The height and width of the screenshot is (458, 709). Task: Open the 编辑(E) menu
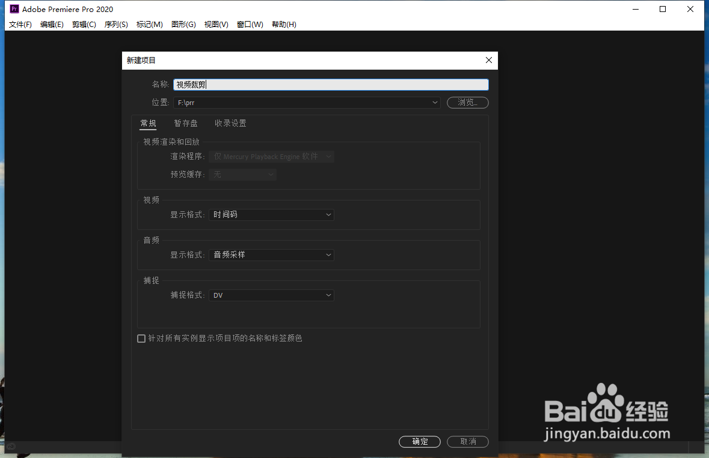52,25
